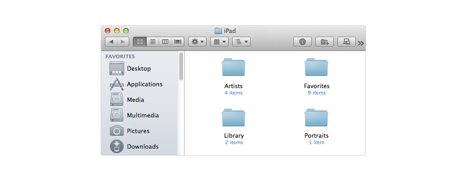Click the Media hard drive icon

pyautogui.click(x=117, y=100)
